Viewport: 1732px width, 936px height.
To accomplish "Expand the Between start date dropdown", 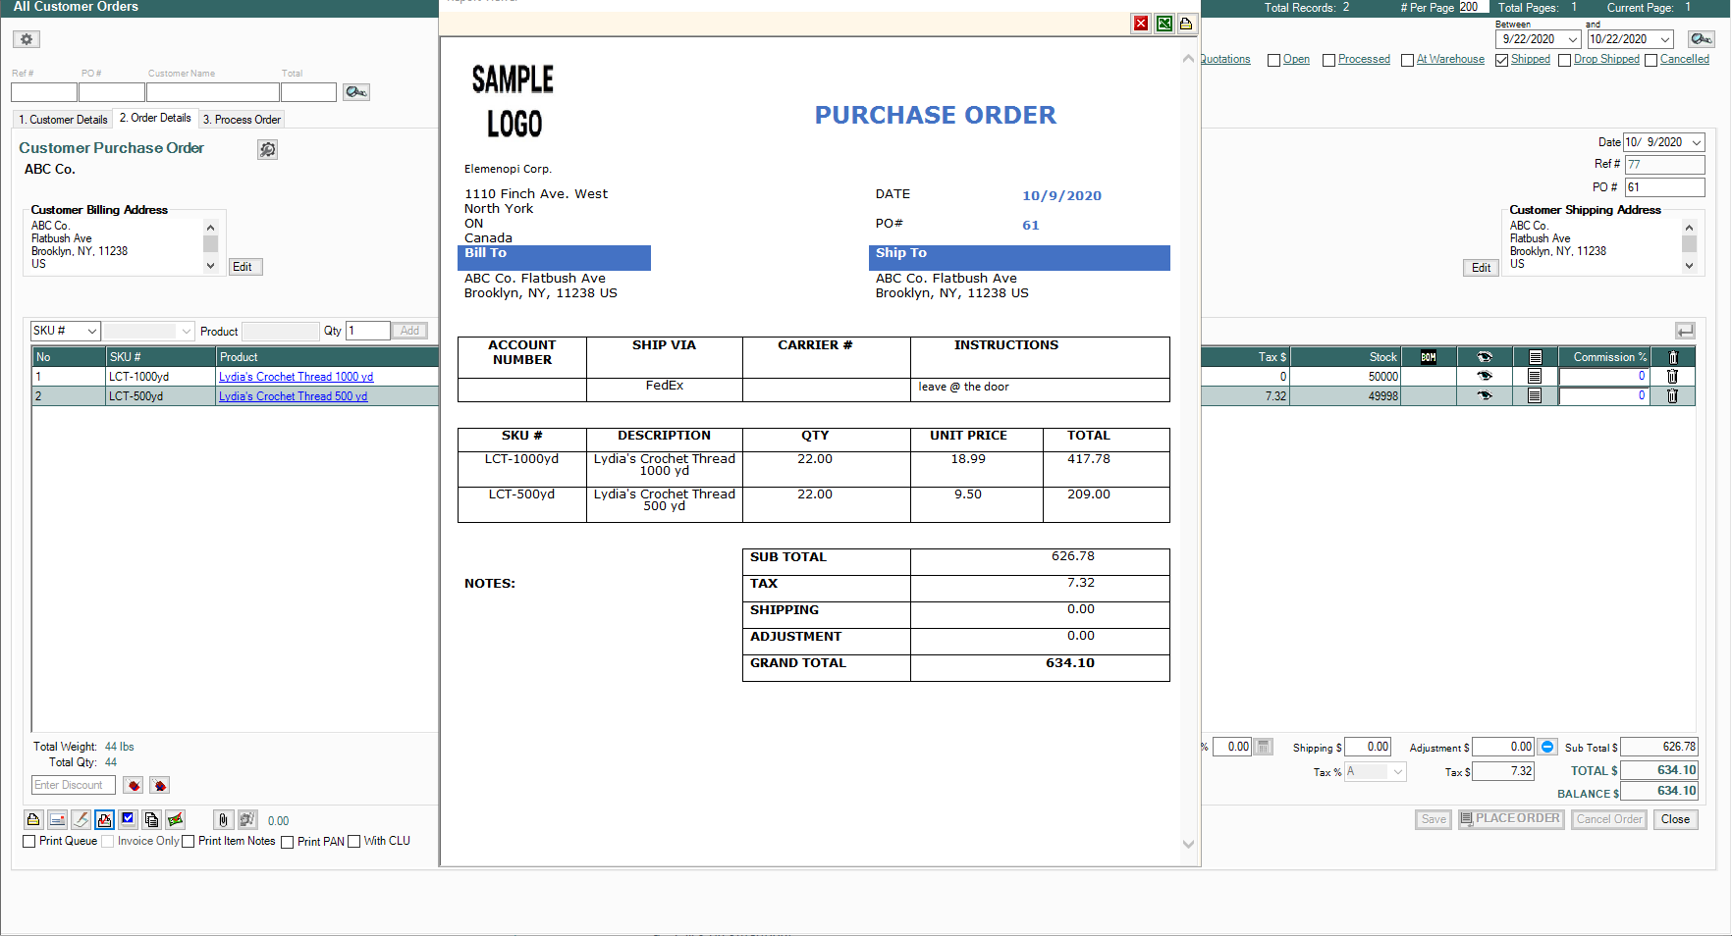I will click(1572, 40).
